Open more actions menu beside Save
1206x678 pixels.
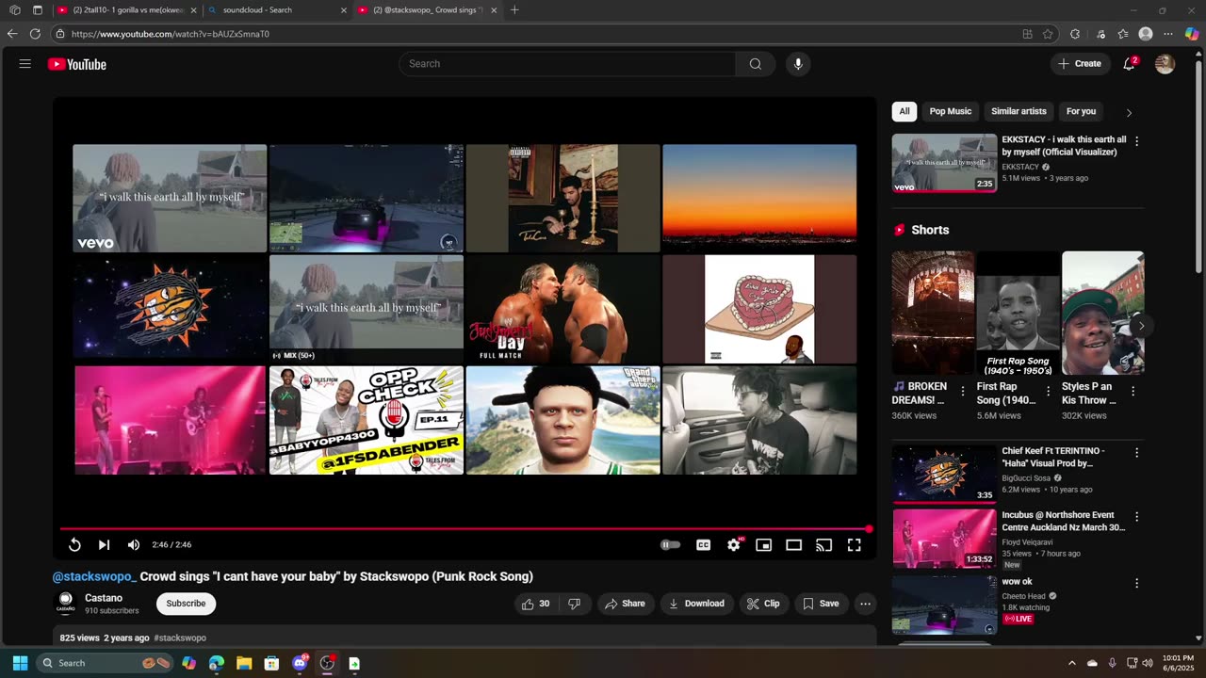(x=865, y=604)
